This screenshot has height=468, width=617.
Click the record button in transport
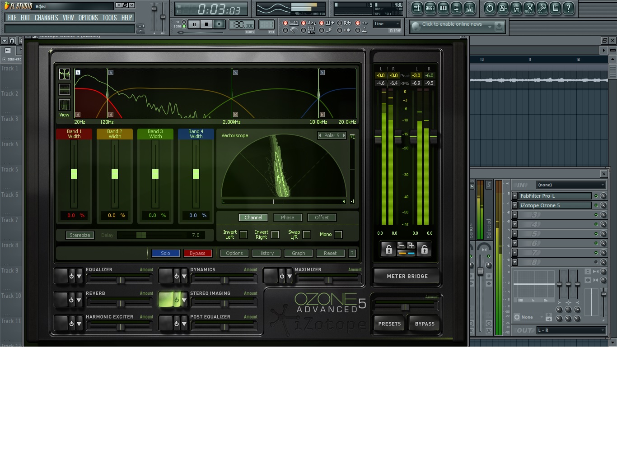(x=219, y=24)
